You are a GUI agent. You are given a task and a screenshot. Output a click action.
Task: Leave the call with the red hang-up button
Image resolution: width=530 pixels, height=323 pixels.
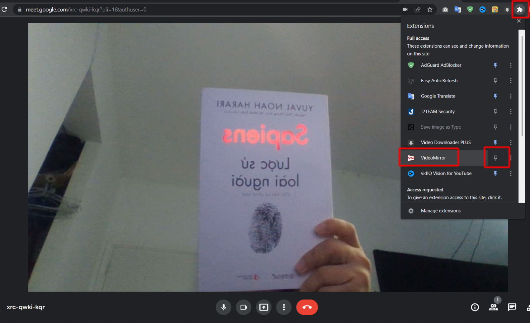tap(307, 307)
